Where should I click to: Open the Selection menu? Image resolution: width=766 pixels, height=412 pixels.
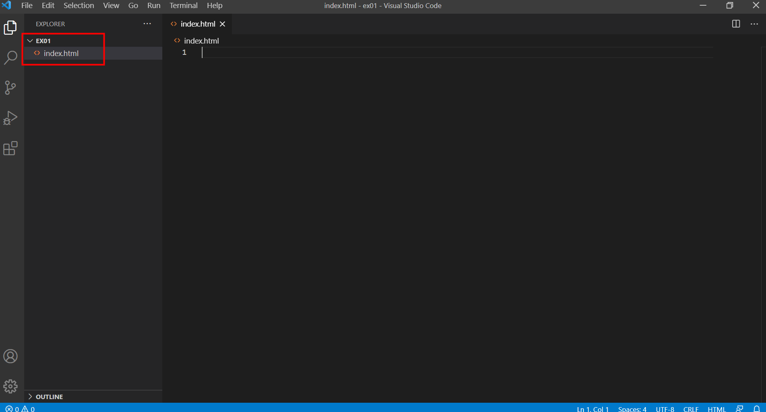coord(79,6)
